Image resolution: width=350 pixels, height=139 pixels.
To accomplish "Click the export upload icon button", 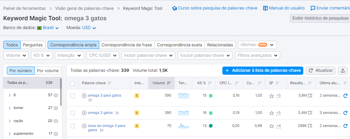I will pyautogui.click(x=343, y=70).
